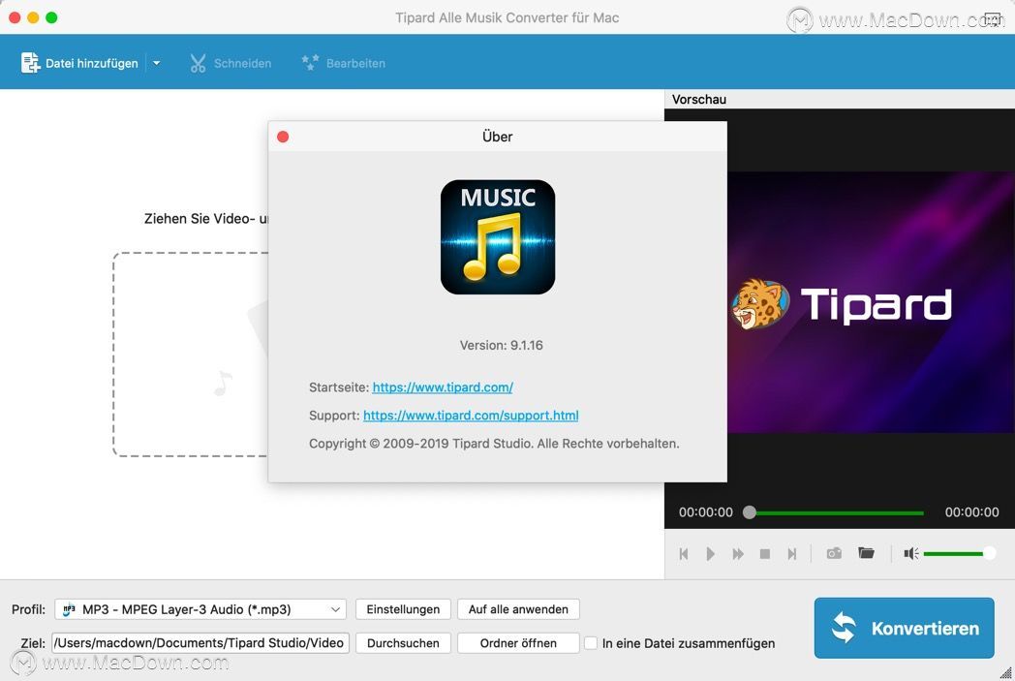Open the Bearbeiten effects tool
Image resolution: width=1015 pixels, height=681 pixels.
pos(343,63)
